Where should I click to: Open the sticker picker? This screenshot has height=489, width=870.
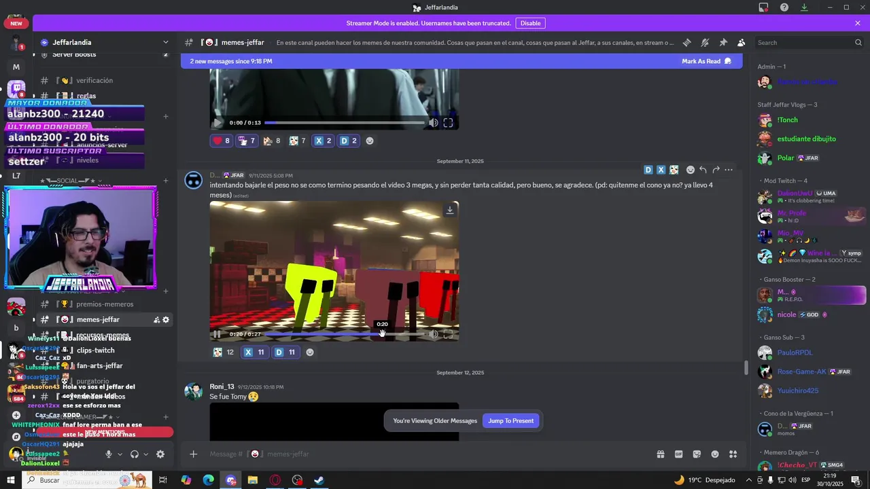pyautogui.click(x=697, y=454)
